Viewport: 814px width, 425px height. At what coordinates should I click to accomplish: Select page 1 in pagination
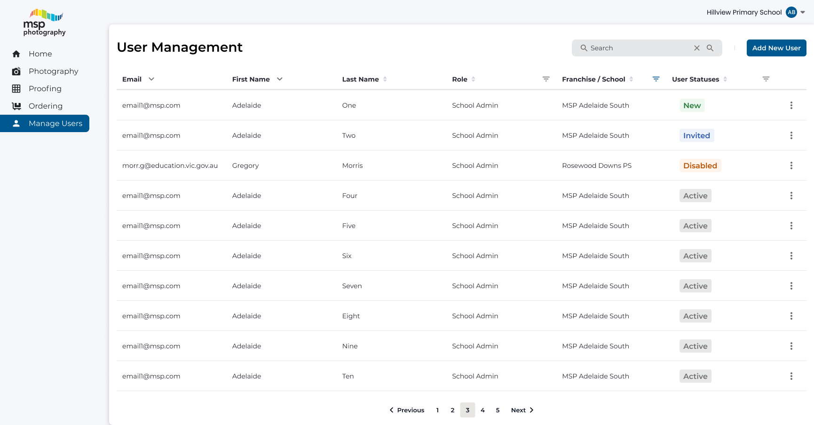(437, 410)
